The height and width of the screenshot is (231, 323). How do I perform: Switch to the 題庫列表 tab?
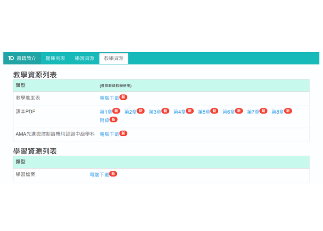55,58
